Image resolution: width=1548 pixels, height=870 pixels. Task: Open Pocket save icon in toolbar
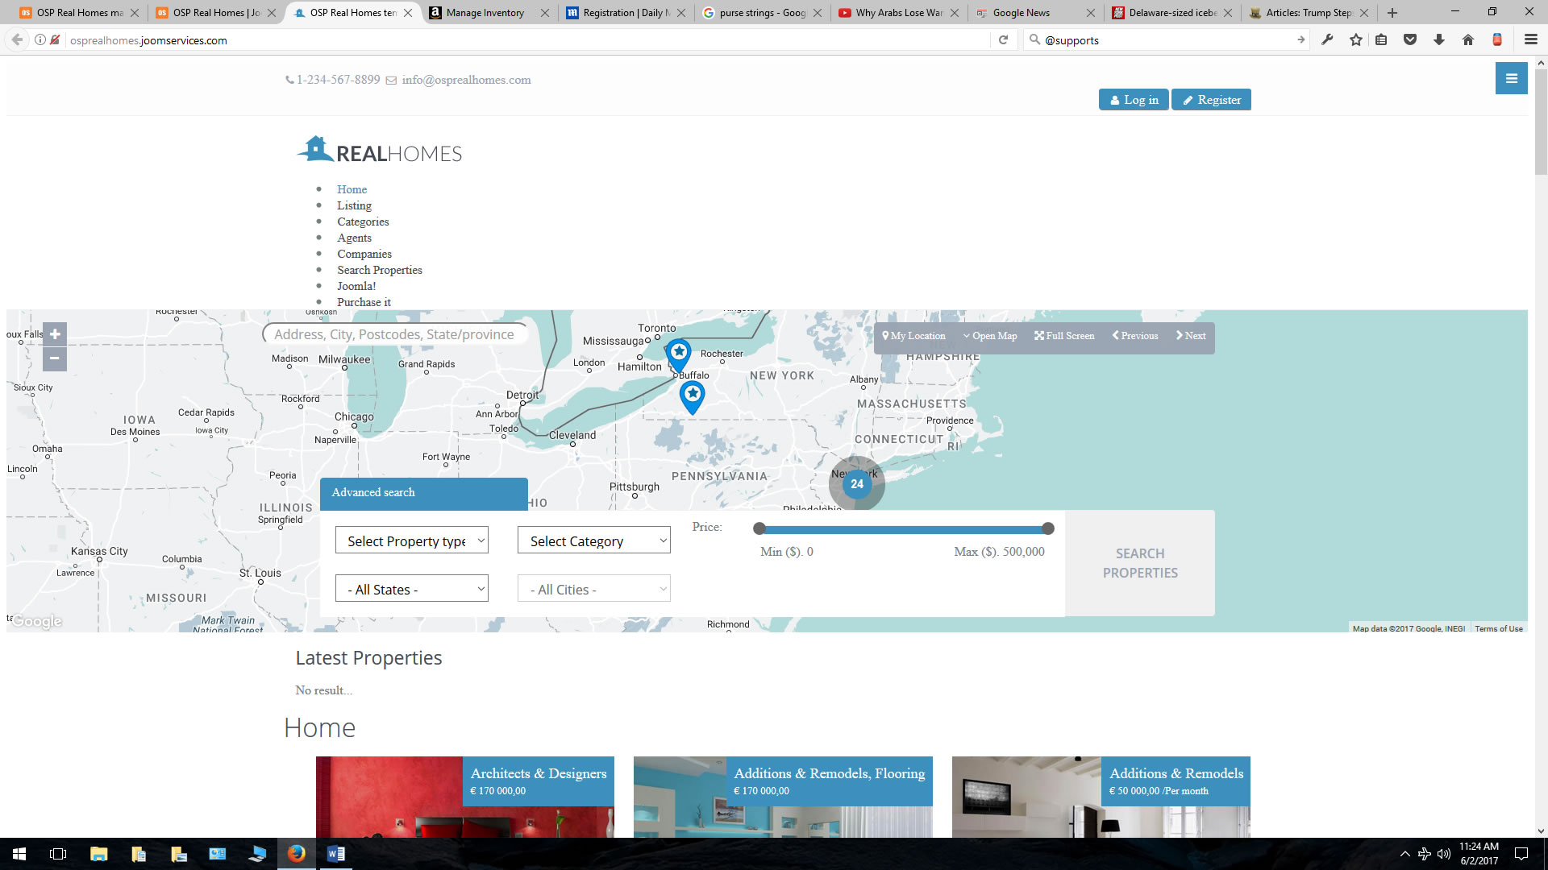point(1410,39)
